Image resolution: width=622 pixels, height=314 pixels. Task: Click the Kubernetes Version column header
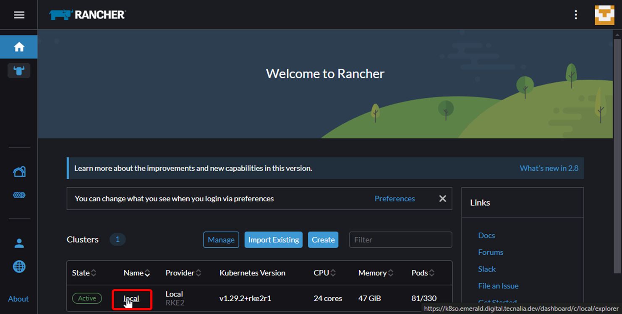pyautogui.click(x=252, y=273)
